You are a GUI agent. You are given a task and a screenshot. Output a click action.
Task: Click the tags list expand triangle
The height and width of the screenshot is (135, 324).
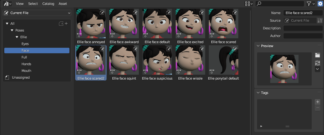pyautogui.click(x=261, y=126)
